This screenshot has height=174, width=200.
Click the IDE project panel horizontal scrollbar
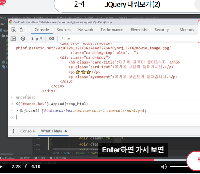(7, 154)
